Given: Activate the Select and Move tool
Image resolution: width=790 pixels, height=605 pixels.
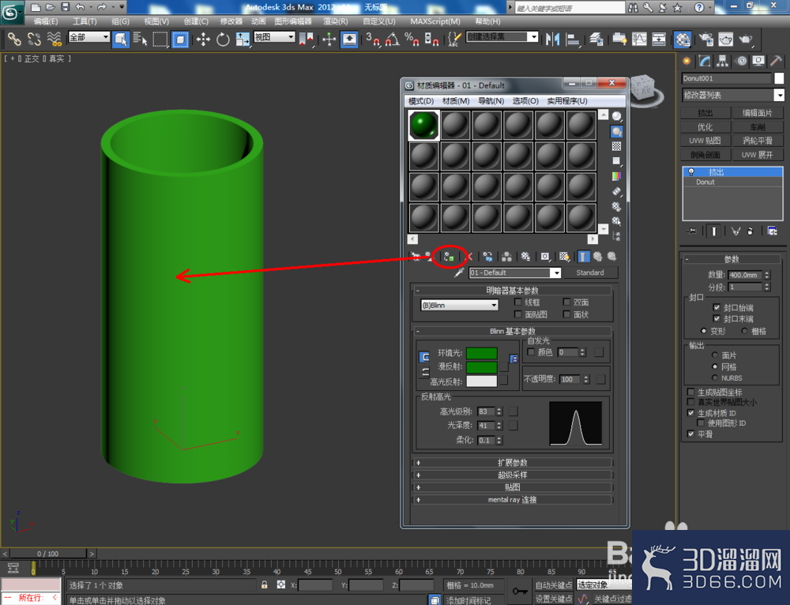Looking at the screenshot, I should [204, 39].
